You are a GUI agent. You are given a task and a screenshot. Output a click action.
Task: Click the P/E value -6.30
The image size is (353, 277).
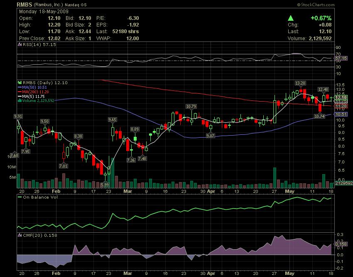tap(133, 18)
